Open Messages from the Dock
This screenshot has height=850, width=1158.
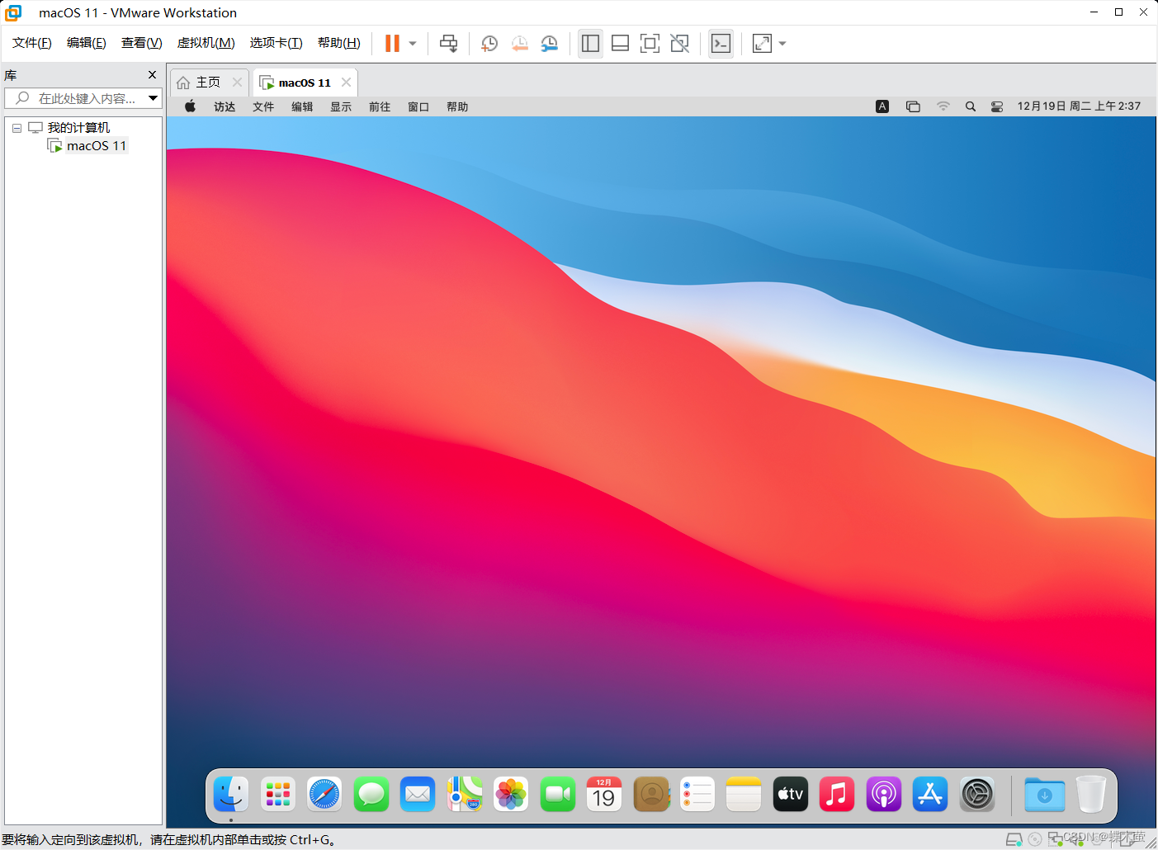pos(371,795)
